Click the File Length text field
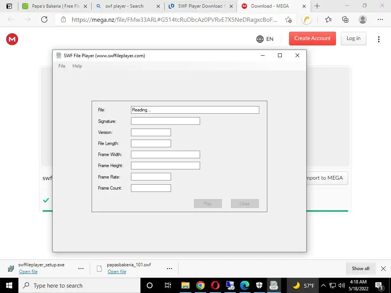 tap(151, 143)
